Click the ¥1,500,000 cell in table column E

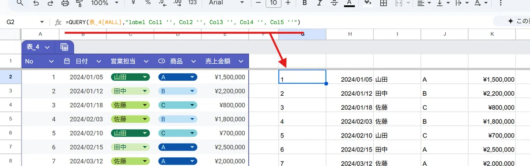point(225,77)
